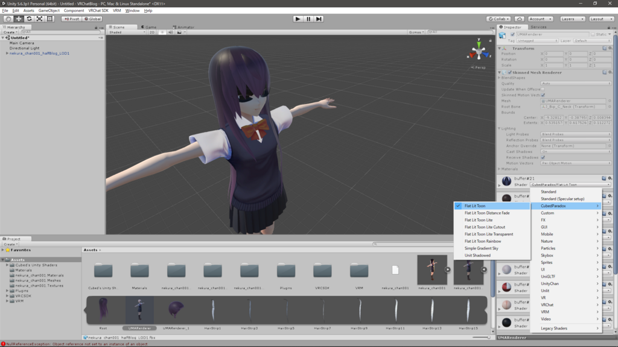Open the Account dropdown
Image resolution: width=618 pixels, height=347 pixels.
(x=540, y=19)
